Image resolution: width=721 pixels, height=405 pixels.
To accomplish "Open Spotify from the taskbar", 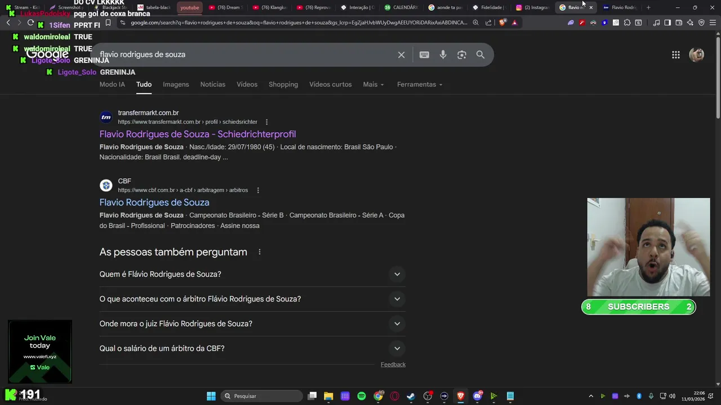I will click(362, 396).
